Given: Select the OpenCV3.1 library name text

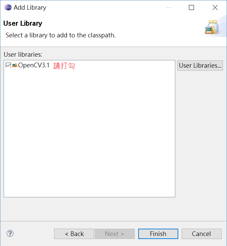Looking at the screenshot, I should coord(34,65).
